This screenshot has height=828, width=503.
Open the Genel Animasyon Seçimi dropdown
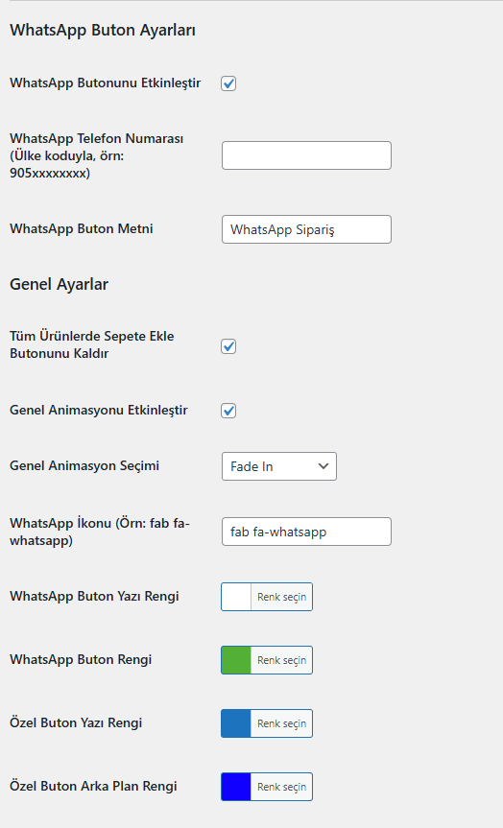[279, 466]
